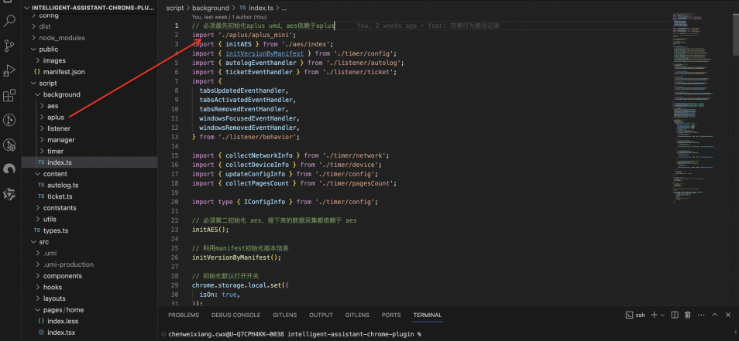739x341 pixels.
Task: Open manifest.json in the explorer
Action: tap(64, 71)
